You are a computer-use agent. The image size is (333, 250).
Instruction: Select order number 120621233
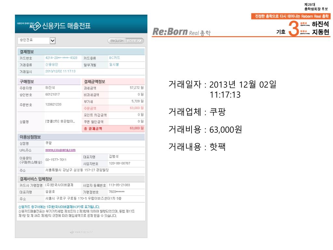point(53,104)
